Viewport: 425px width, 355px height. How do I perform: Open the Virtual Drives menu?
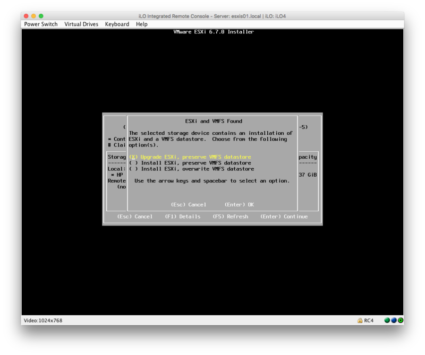[81, 24]
